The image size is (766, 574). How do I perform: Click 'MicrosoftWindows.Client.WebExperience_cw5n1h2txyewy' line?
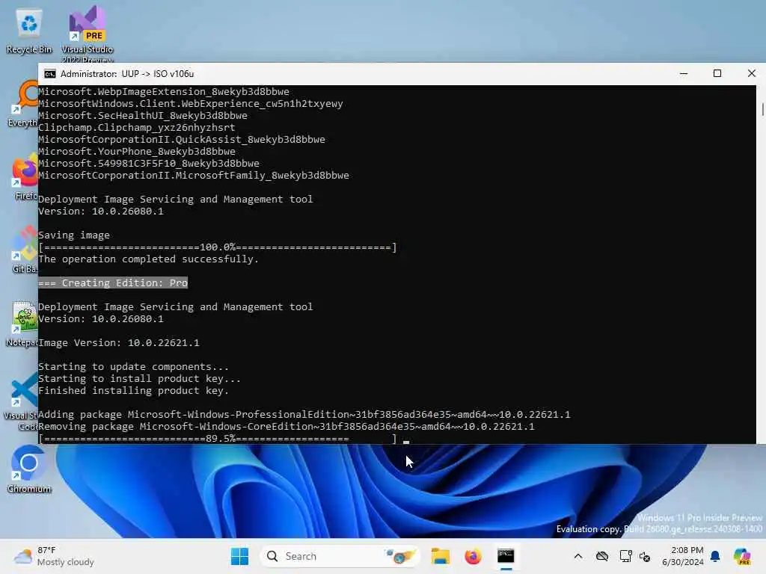[x=191, y=103]
